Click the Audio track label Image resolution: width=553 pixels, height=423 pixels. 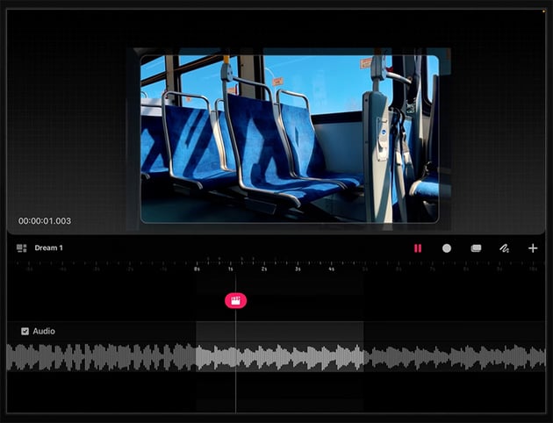click(44, 331)
